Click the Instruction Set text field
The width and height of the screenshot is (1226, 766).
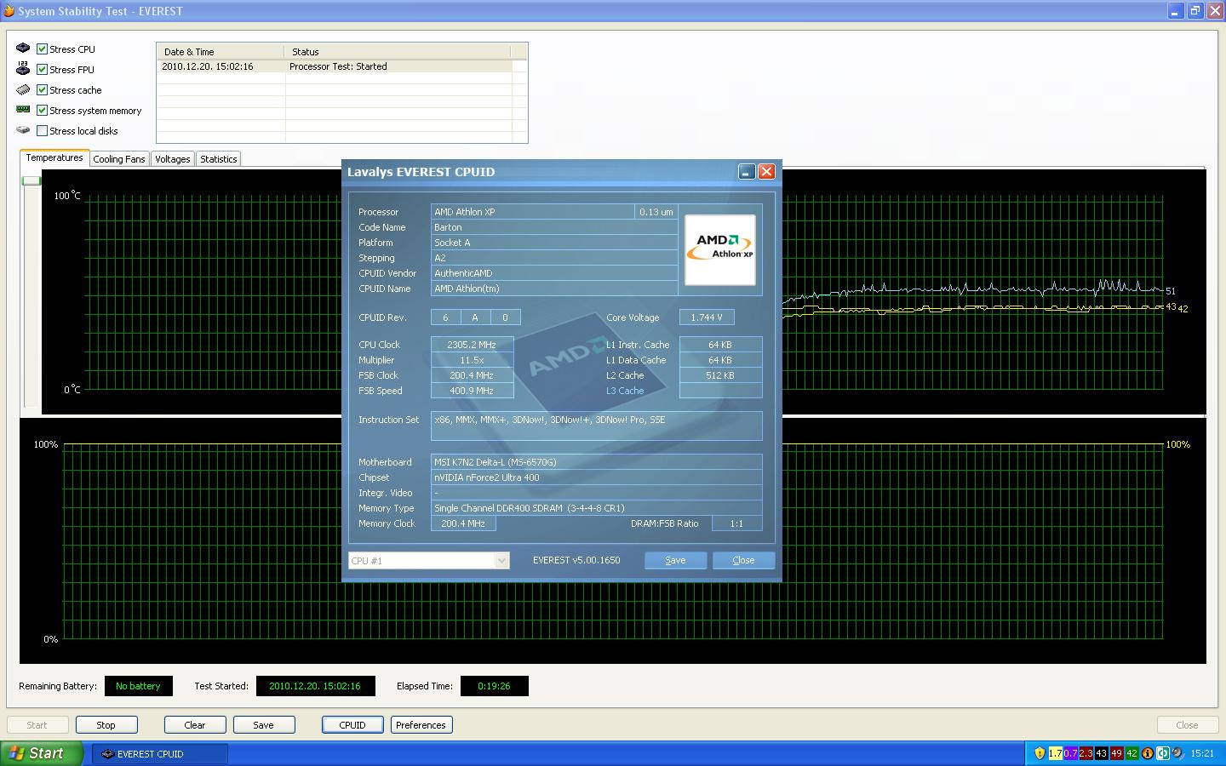[x=596, y=426]
